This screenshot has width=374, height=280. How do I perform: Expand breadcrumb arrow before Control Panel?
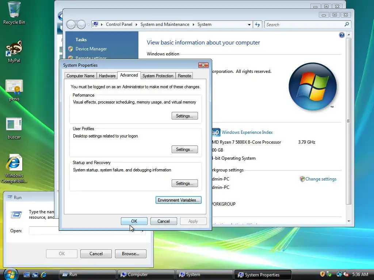click(102, 24)
